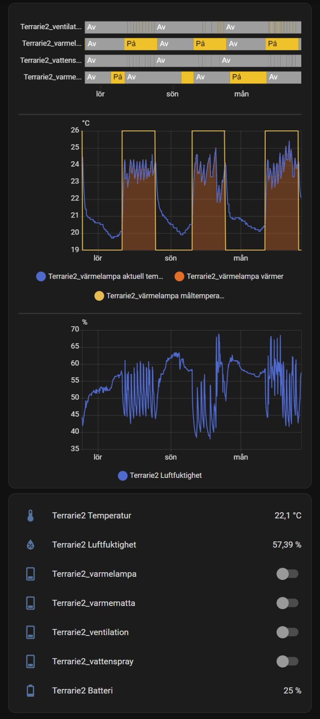Toggle the Terrarie2_vattenspray switch
Image resolution: width=320 pixels, height=719 pixels.
pyautogui.click(x=287, y=661)
